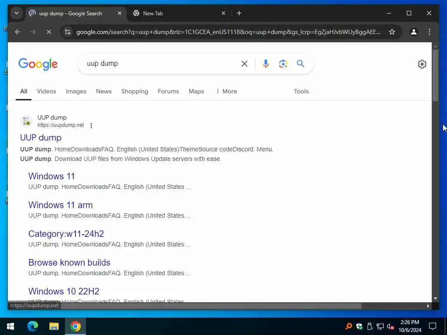View site information icon in address bar
Viewport: 447px width, 335px height.
[68, 32]
